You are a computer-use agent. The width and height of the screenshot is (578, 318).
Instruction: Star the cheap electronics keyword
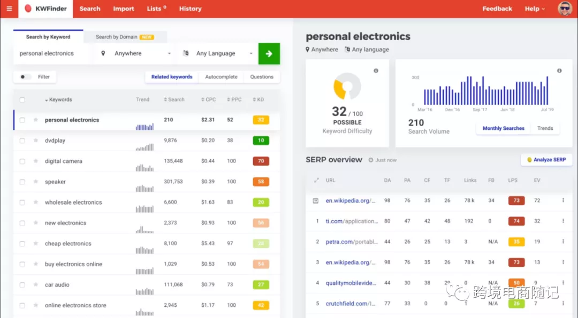pos(36,243)
